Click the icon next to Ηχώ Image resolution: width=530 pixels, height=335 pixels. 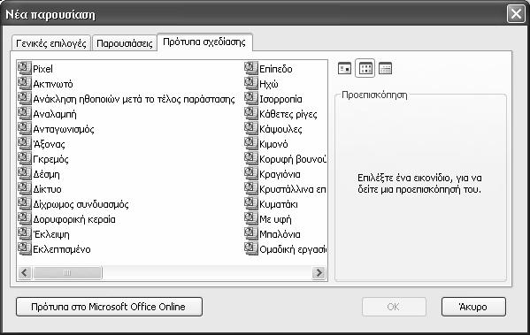tap(251, 83)
